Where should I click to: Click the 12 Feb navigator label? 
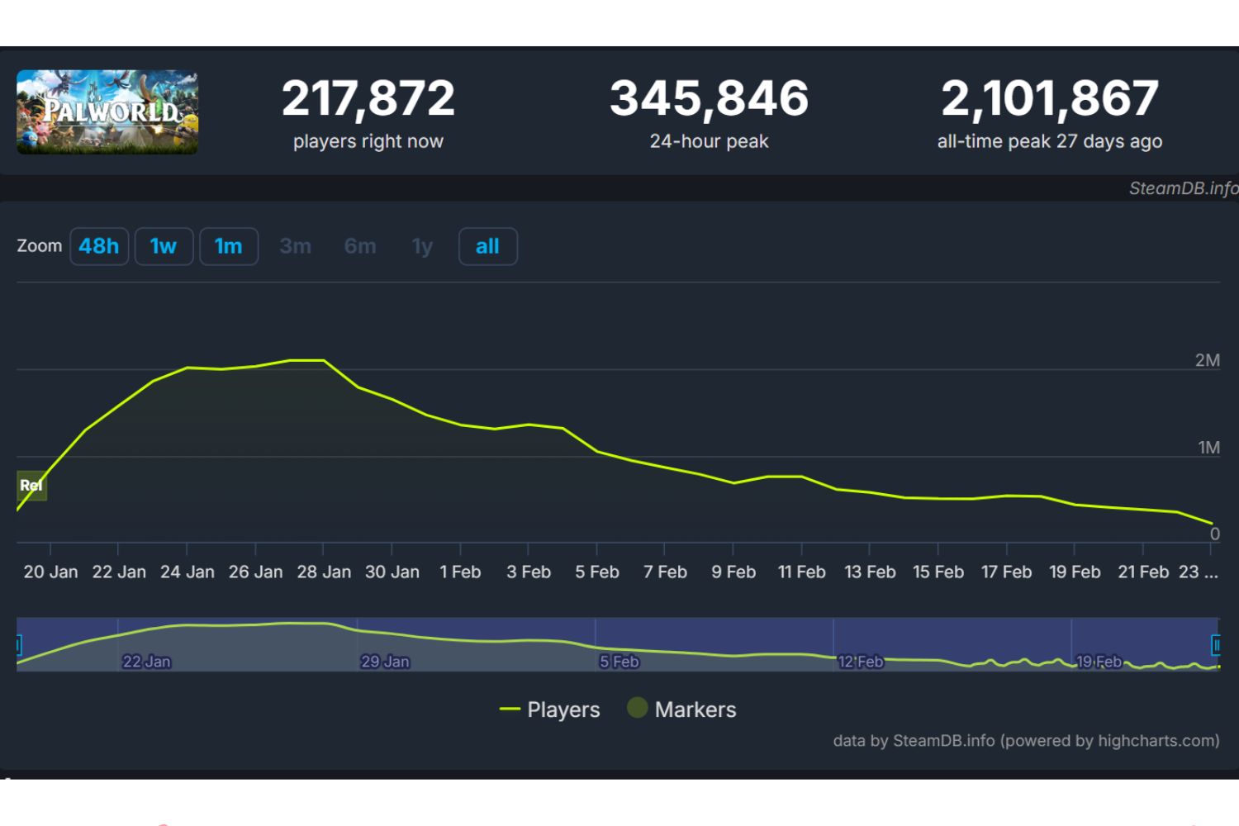point(861,662)
